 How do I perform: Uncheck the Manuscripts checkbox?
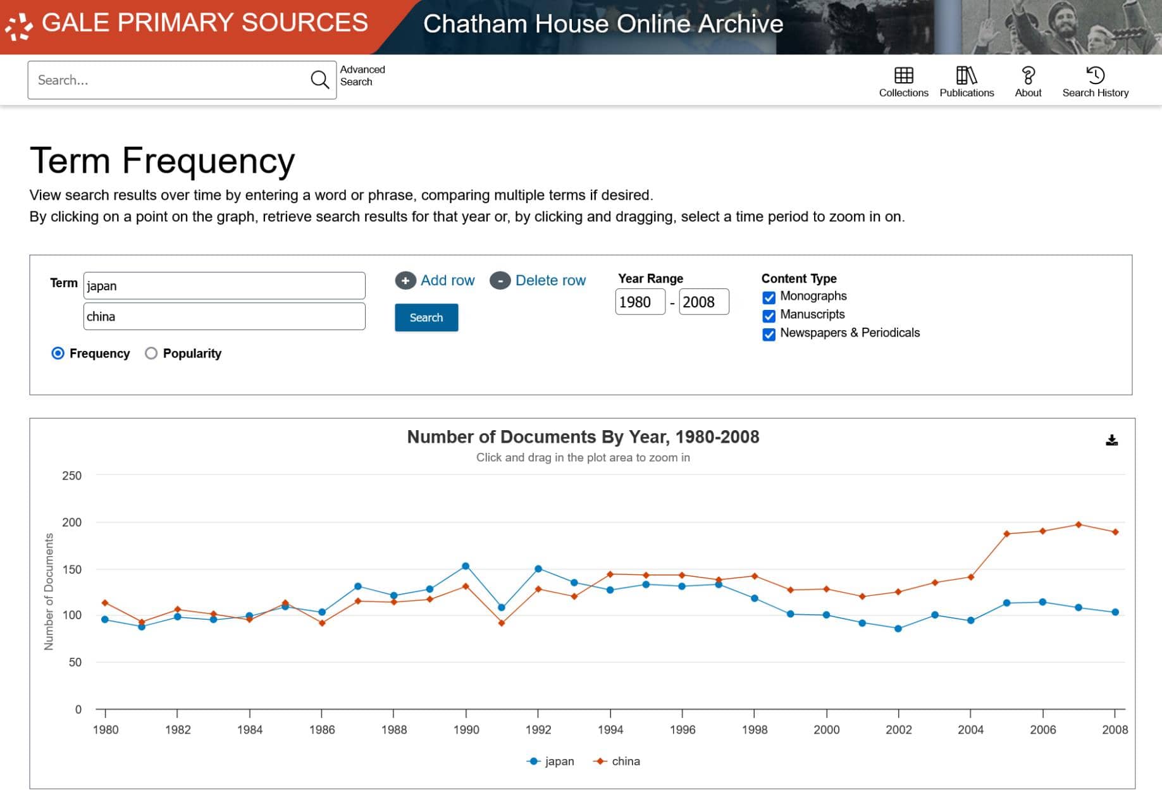point(769,316)
